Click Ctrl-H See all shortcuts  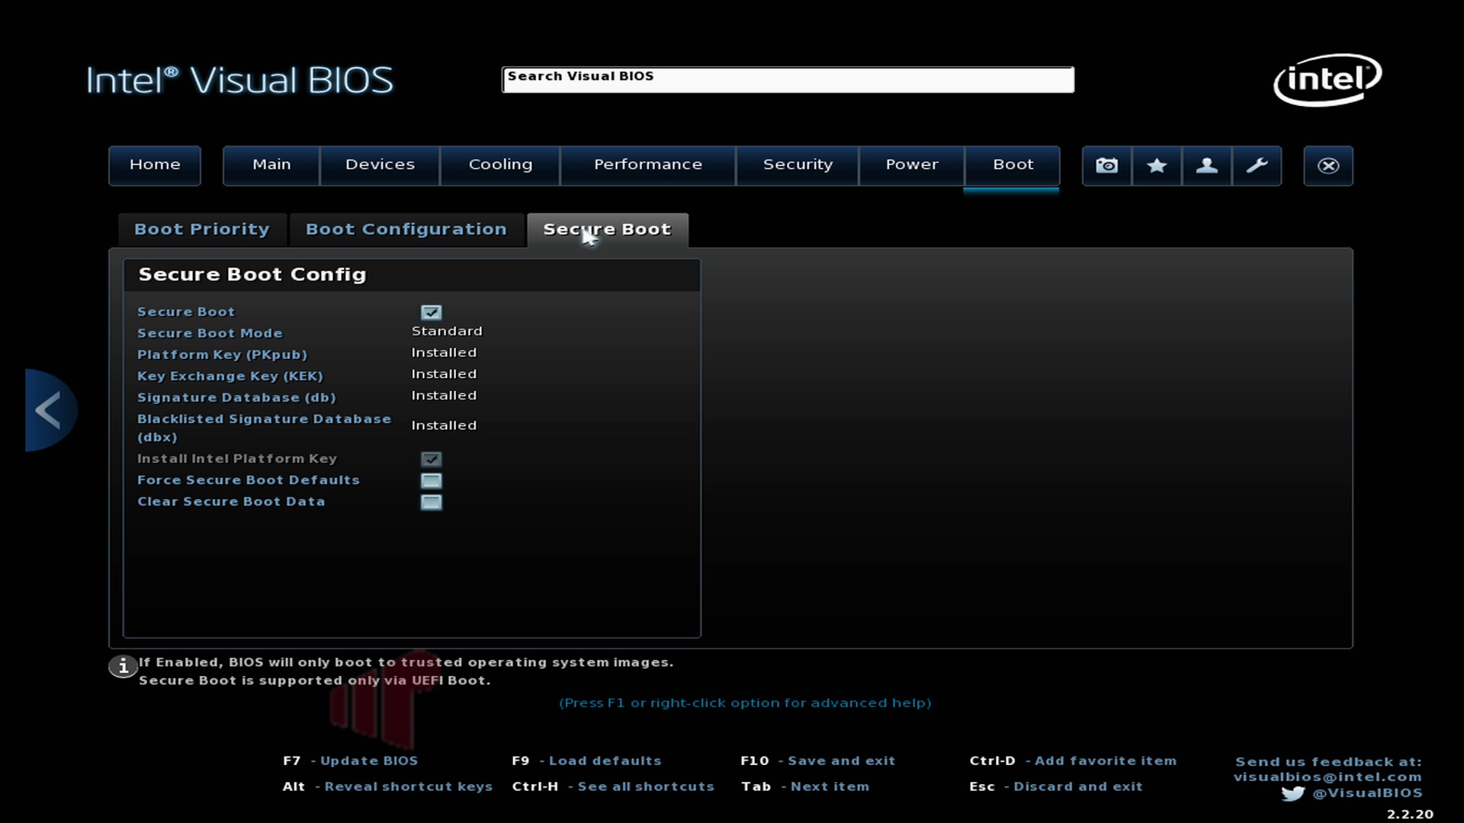coord(613,786)
